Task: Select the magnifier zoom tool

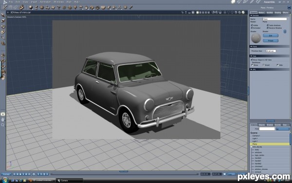Action: [x=3, y=125]
